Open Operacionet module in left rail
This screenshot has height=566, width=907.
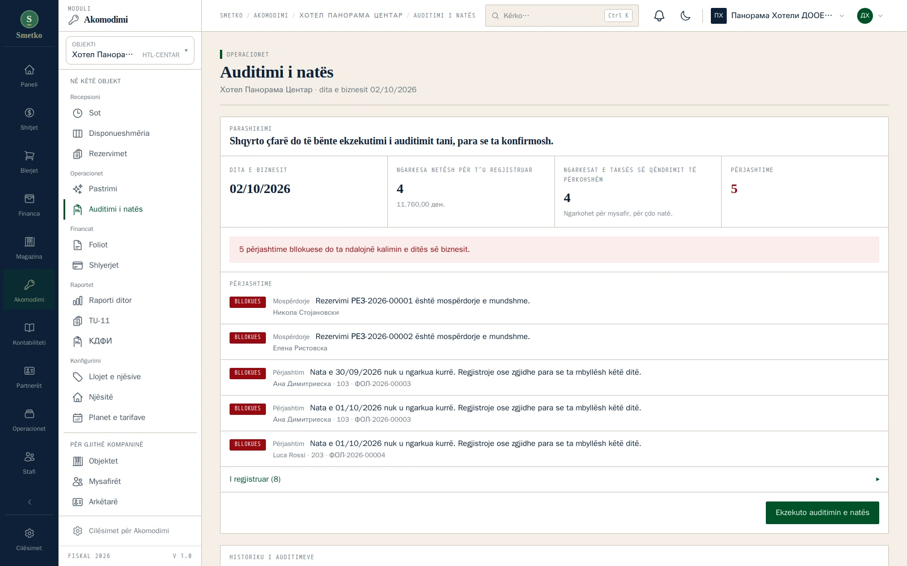click(29, 421)
